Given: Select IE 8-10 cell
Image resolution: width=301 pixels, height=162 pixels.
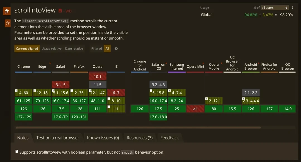Looking at the screenshot, I should pos(116,101).
